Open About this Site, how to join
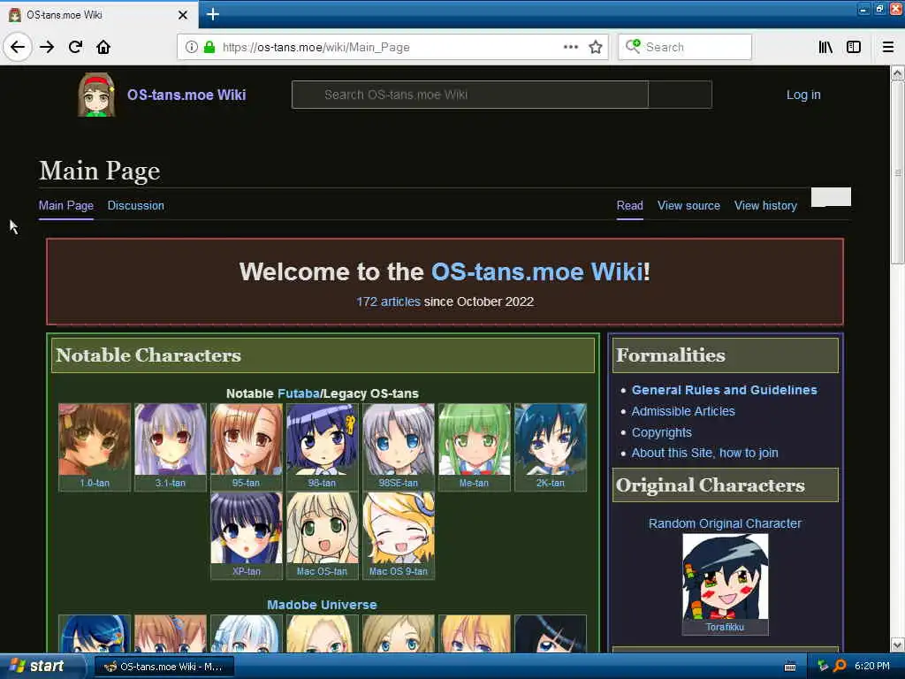 point(704,453)
